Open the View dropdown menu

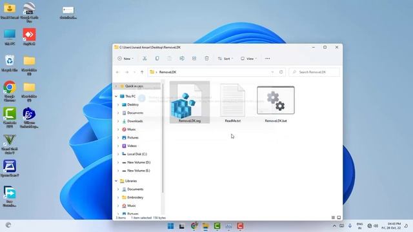pyautogui.click(x=248, y=59)
